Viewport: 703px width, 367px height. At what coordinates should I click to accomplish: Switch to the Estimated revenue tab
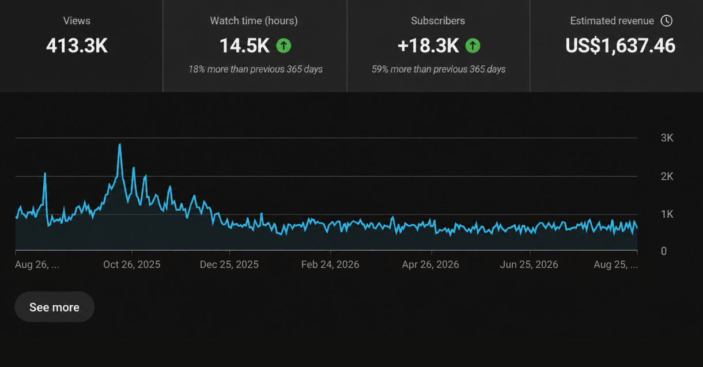pyautogui.click(x=617, y=46)
